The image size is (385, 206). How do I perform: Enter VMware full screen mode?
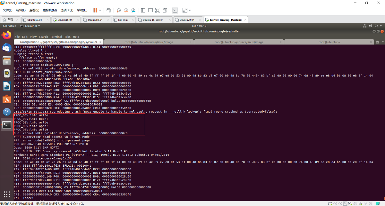coord(158,10)
